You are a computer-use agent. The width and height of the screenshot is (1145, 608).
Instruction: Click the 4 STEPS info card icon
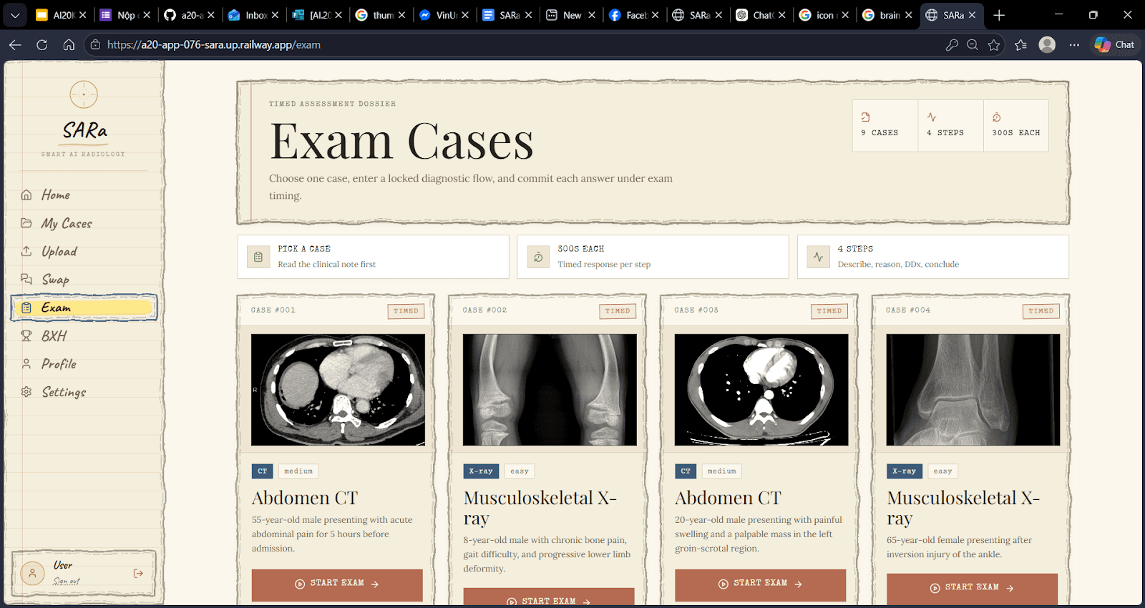(818, 257)
